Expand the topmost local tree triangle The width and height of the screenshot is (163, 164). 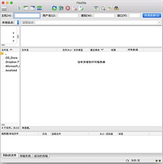click(14, 33)
